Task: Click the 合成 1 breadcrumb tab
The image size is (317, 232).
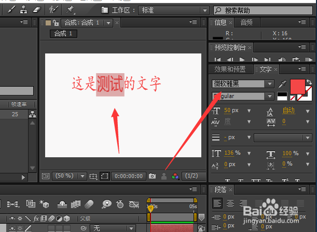Action: click(63, 34)
